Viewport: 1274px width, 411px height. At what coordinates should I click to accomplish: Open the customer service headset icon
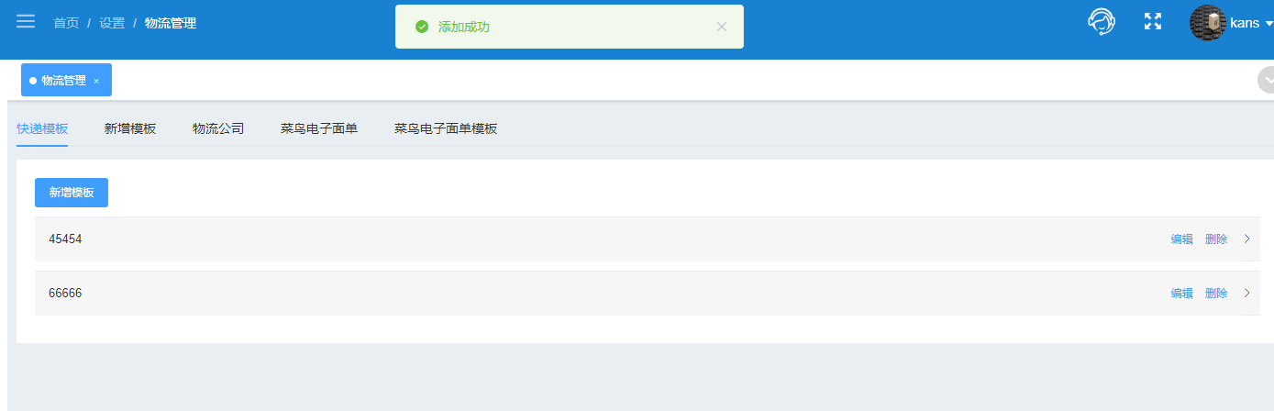pos(1101,21)
